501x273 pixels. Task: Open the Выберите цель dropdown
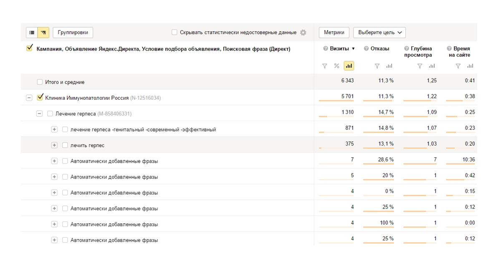click(380, 33)
